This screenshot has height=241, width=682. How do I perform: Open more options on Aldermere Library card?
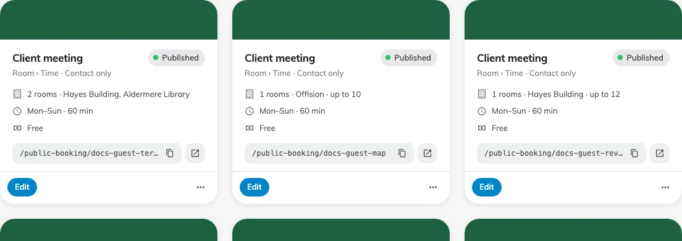[201, 187]
